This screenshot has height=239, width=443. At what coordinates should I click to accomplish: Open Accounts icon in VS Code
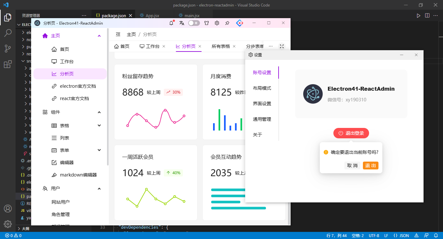pyautogui.click(x=8, y=209)
